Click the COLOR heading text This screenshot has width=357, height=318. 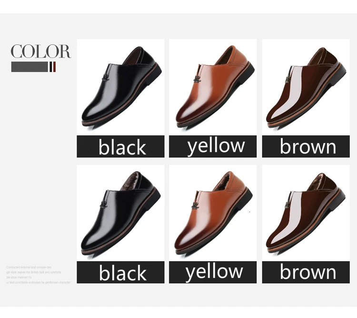click(x=41, y=51)
